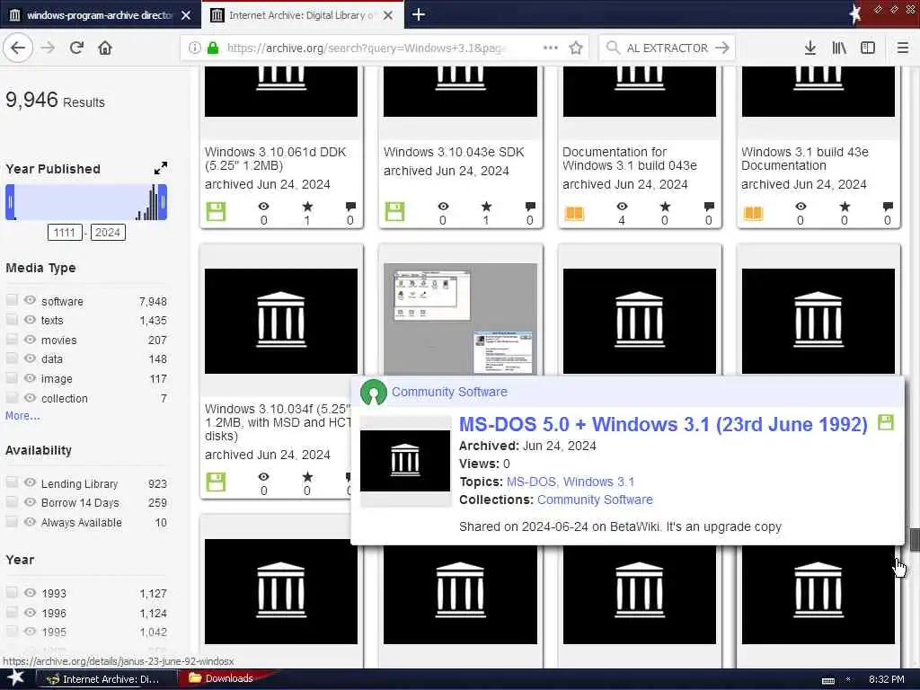Submit search with the arrow button
Screen dimensions: 920x690
click(x=722, y=48)
